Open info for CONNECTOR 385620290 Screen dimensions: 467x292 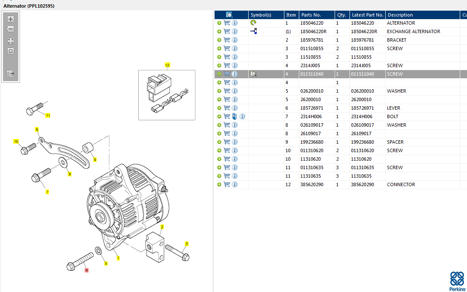(x=235, y=184)
